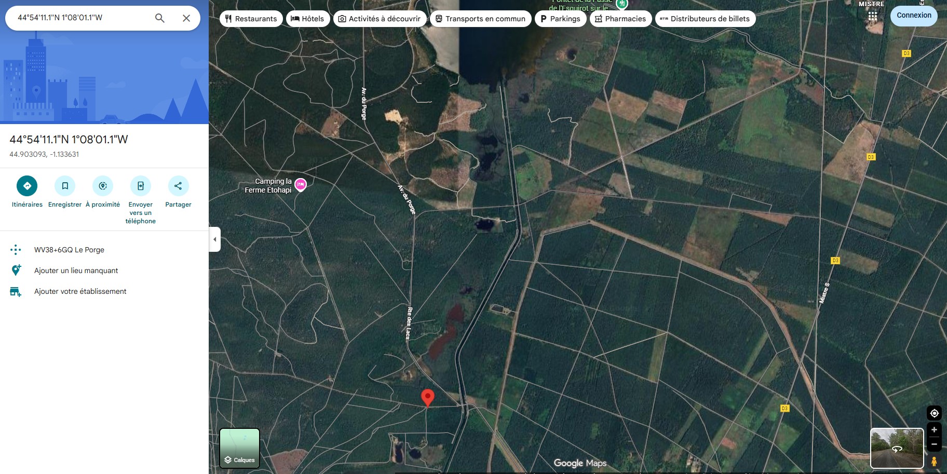Save the place with Enregistrer
This screenshot has width=947, height=474.
(65, 186)
